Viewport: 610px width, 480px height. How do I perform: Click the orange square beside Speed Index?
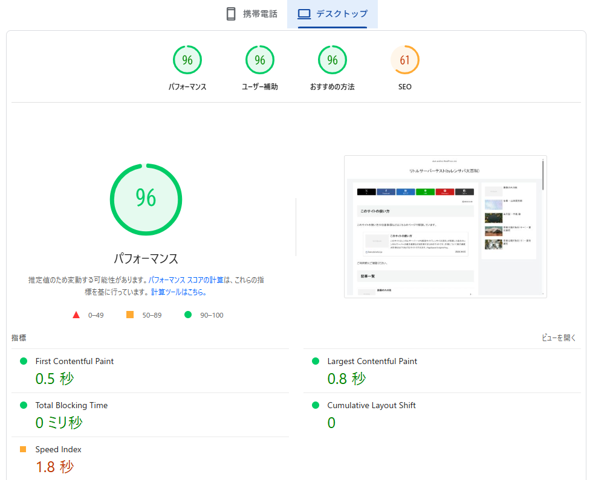click(x=23, y=449)
